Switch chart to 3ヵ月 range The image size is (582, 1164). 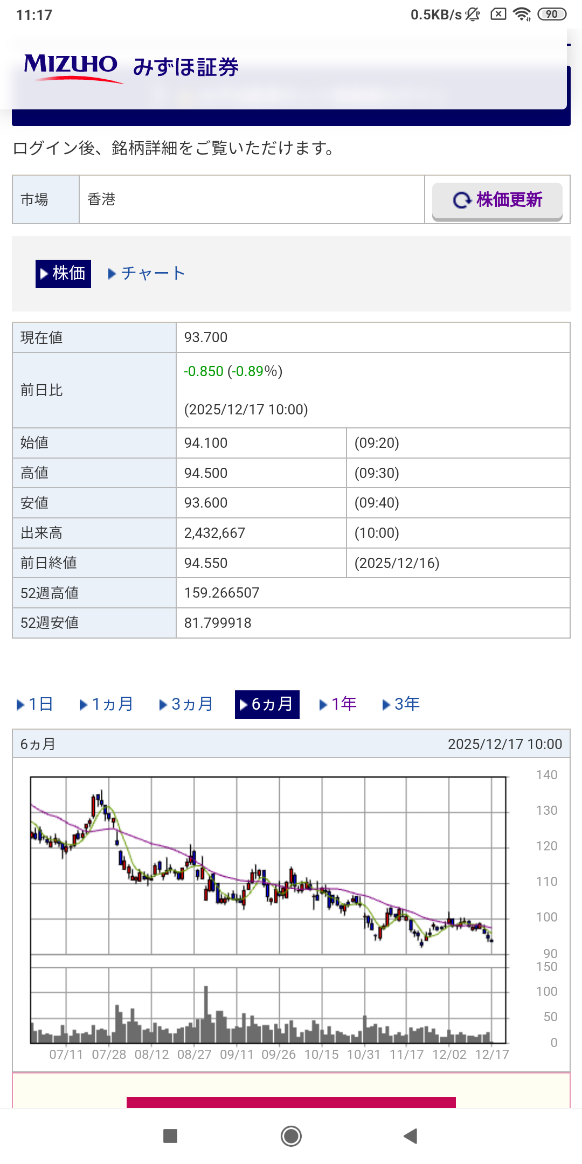186,704
